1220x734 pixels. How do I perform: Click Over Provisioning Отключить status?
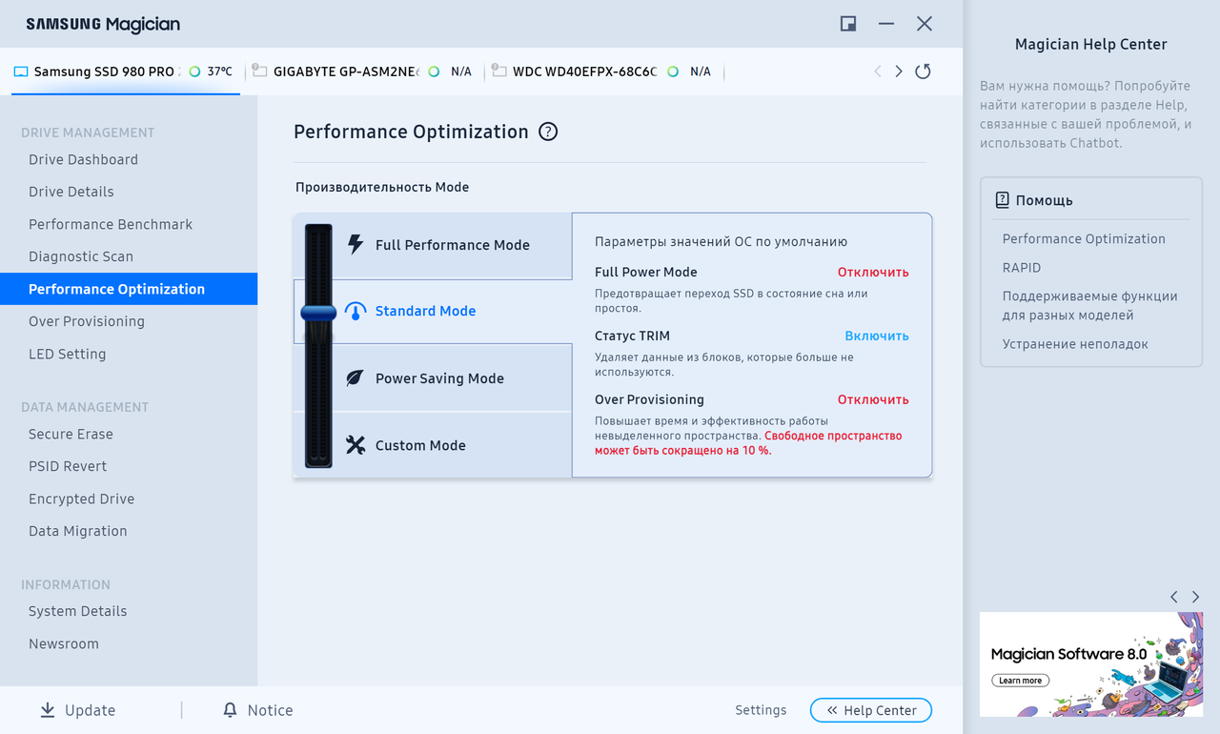point(873,399)
